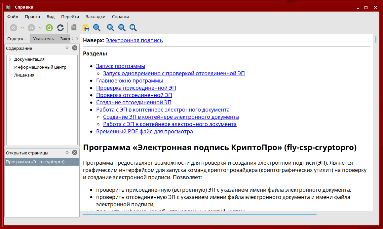Open the back-history dropdown arrow

(x=22, y=28)
